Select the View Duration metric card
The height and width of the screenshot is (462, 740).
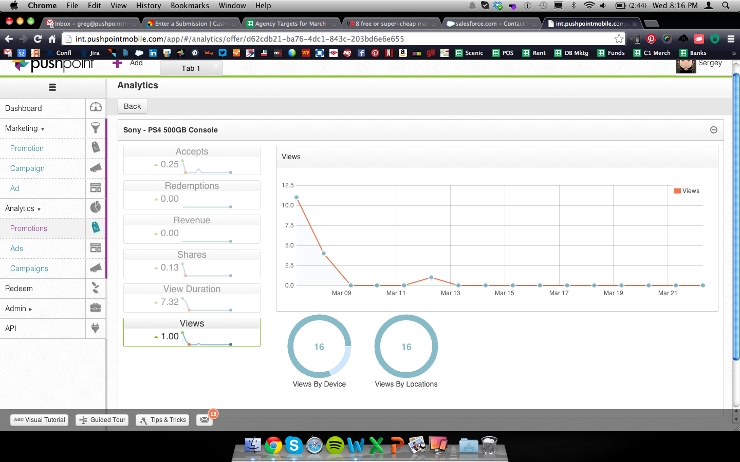192,298
